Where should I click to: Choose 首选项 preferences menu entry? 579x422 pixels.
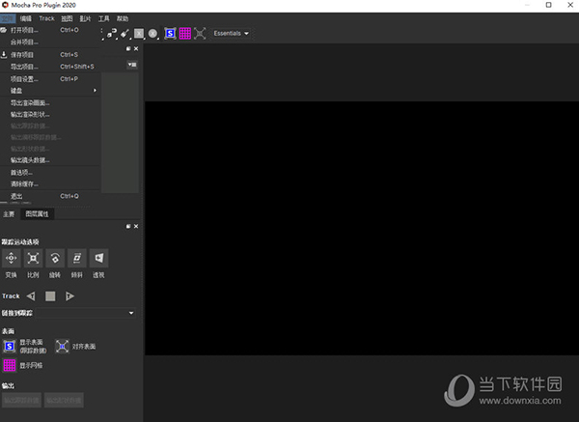(x=50, y=173)
